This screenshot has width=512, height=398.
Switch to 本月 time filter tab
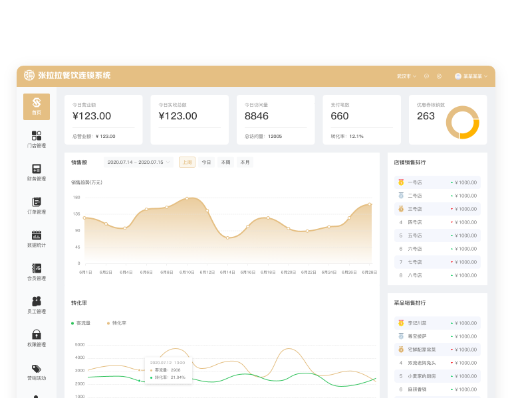(245, 162)
